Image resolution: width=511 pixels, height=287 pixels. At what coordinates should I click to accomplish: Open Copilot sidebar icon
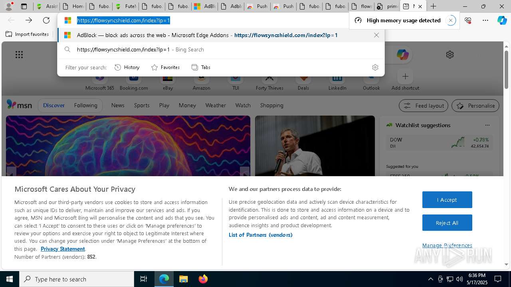[502, 20]
